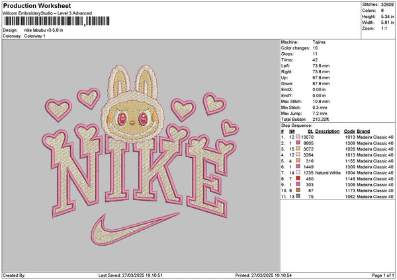Image resolution: width=397 pixels, height=280 pixels.
Task: Click the 'Brand' column header
Action: click(x=363, y=131)
